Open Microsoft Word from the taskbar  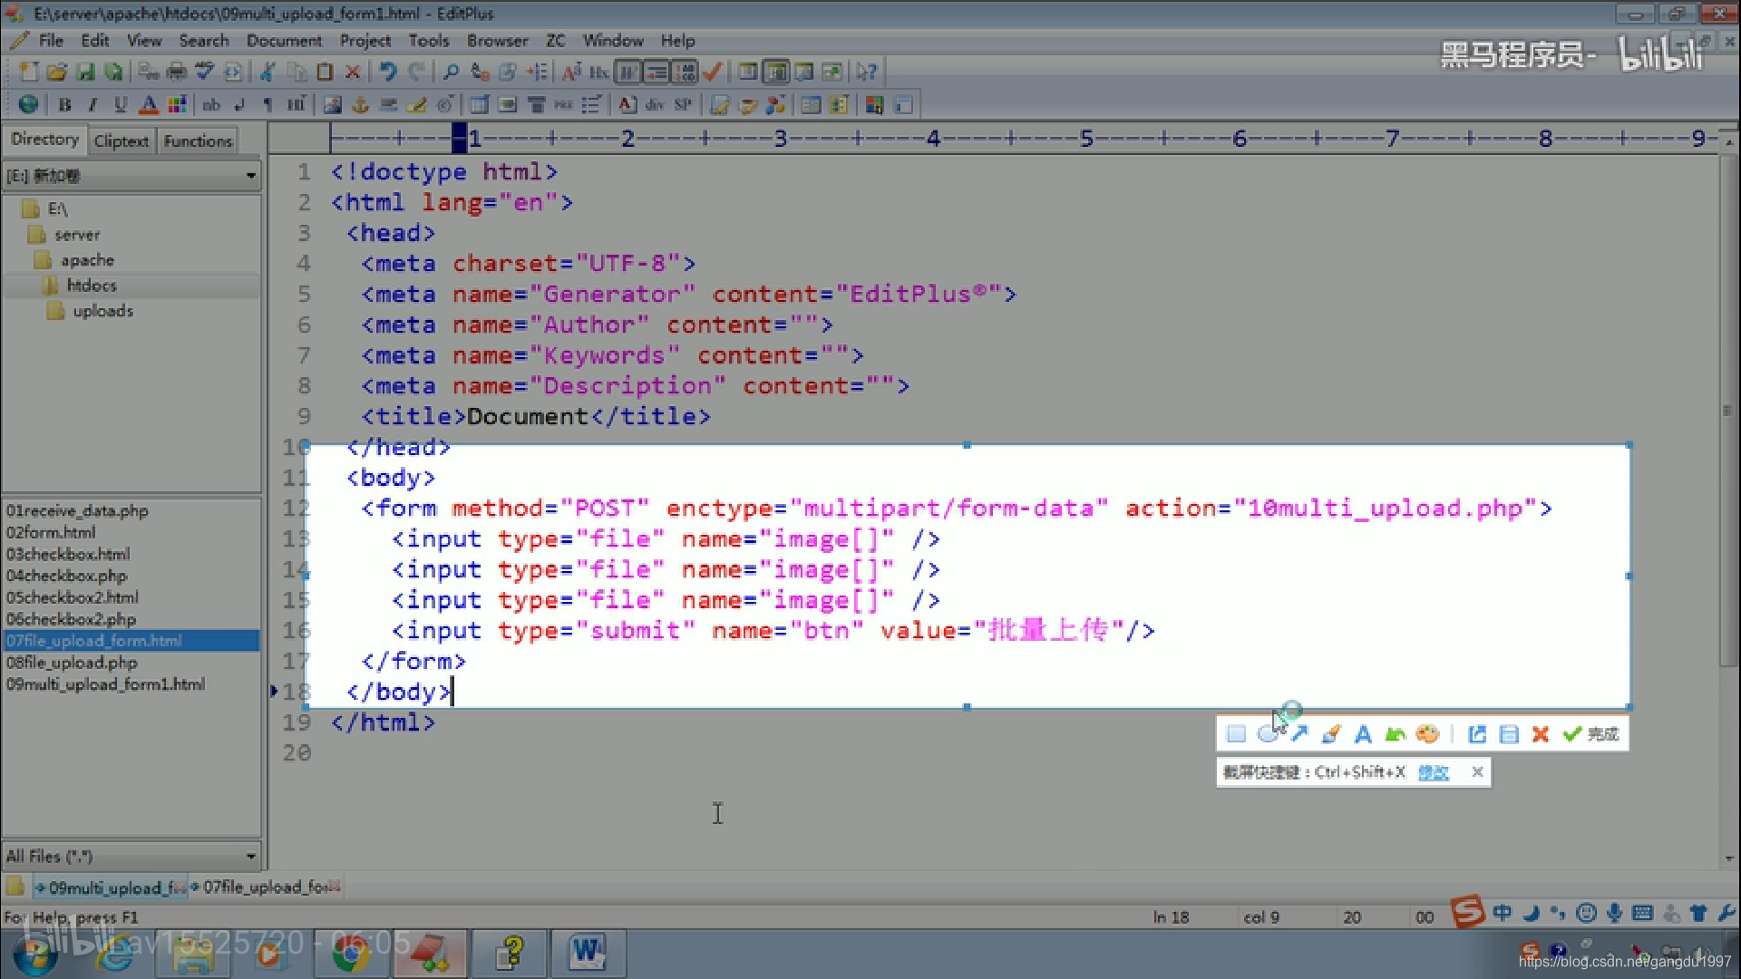pos(587,953)
